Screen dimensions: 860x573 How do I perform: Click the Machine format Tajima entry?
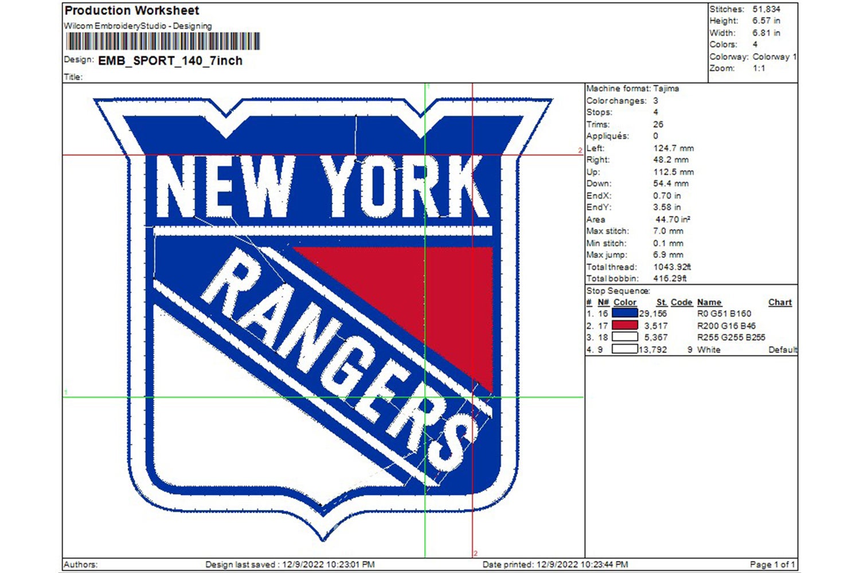click(632, 88)
